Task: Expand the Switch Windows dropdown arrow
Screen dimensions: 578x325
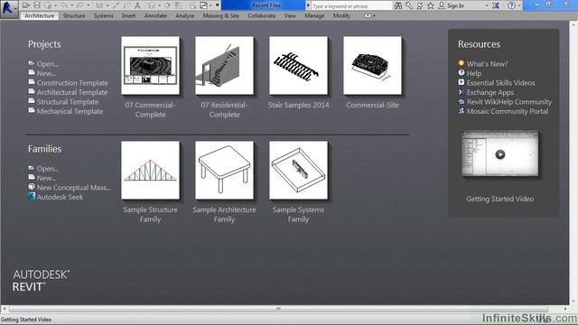Action: pos(210,5)
